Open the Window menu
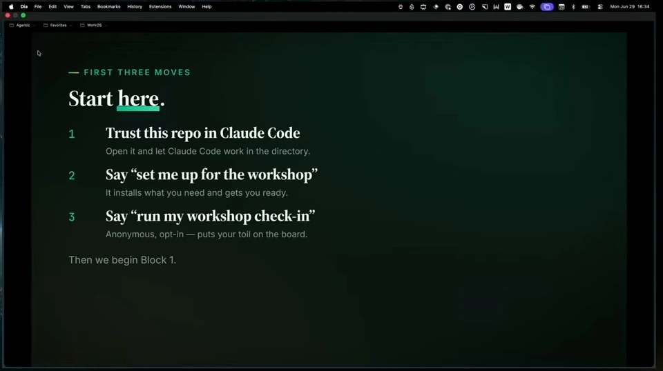This screenshot has width=663, height=371. pos(186,7)
